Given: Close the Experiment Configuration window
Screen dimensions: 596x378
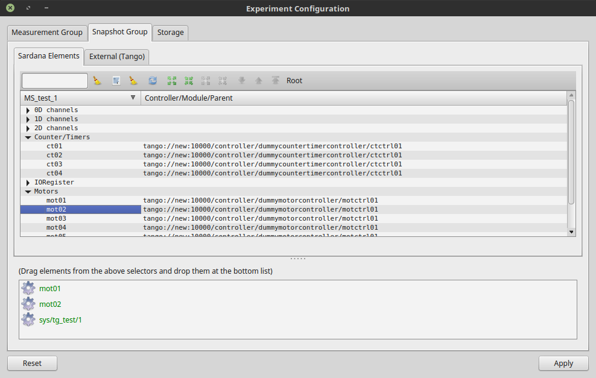Looking at the screenshot, I should (10, 8).
